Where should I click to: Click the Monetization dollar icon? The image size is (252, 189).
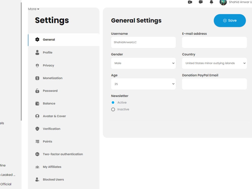point(37,78)
